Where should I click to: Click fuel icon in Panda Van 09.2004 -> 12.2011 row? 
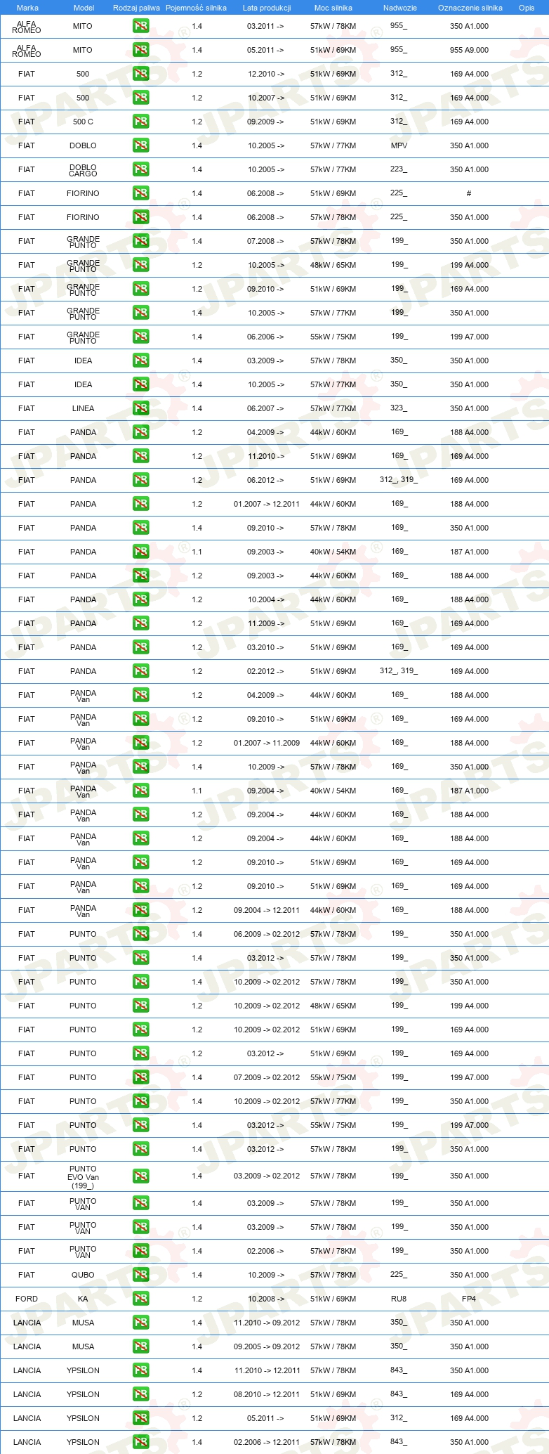pos(140,910)
